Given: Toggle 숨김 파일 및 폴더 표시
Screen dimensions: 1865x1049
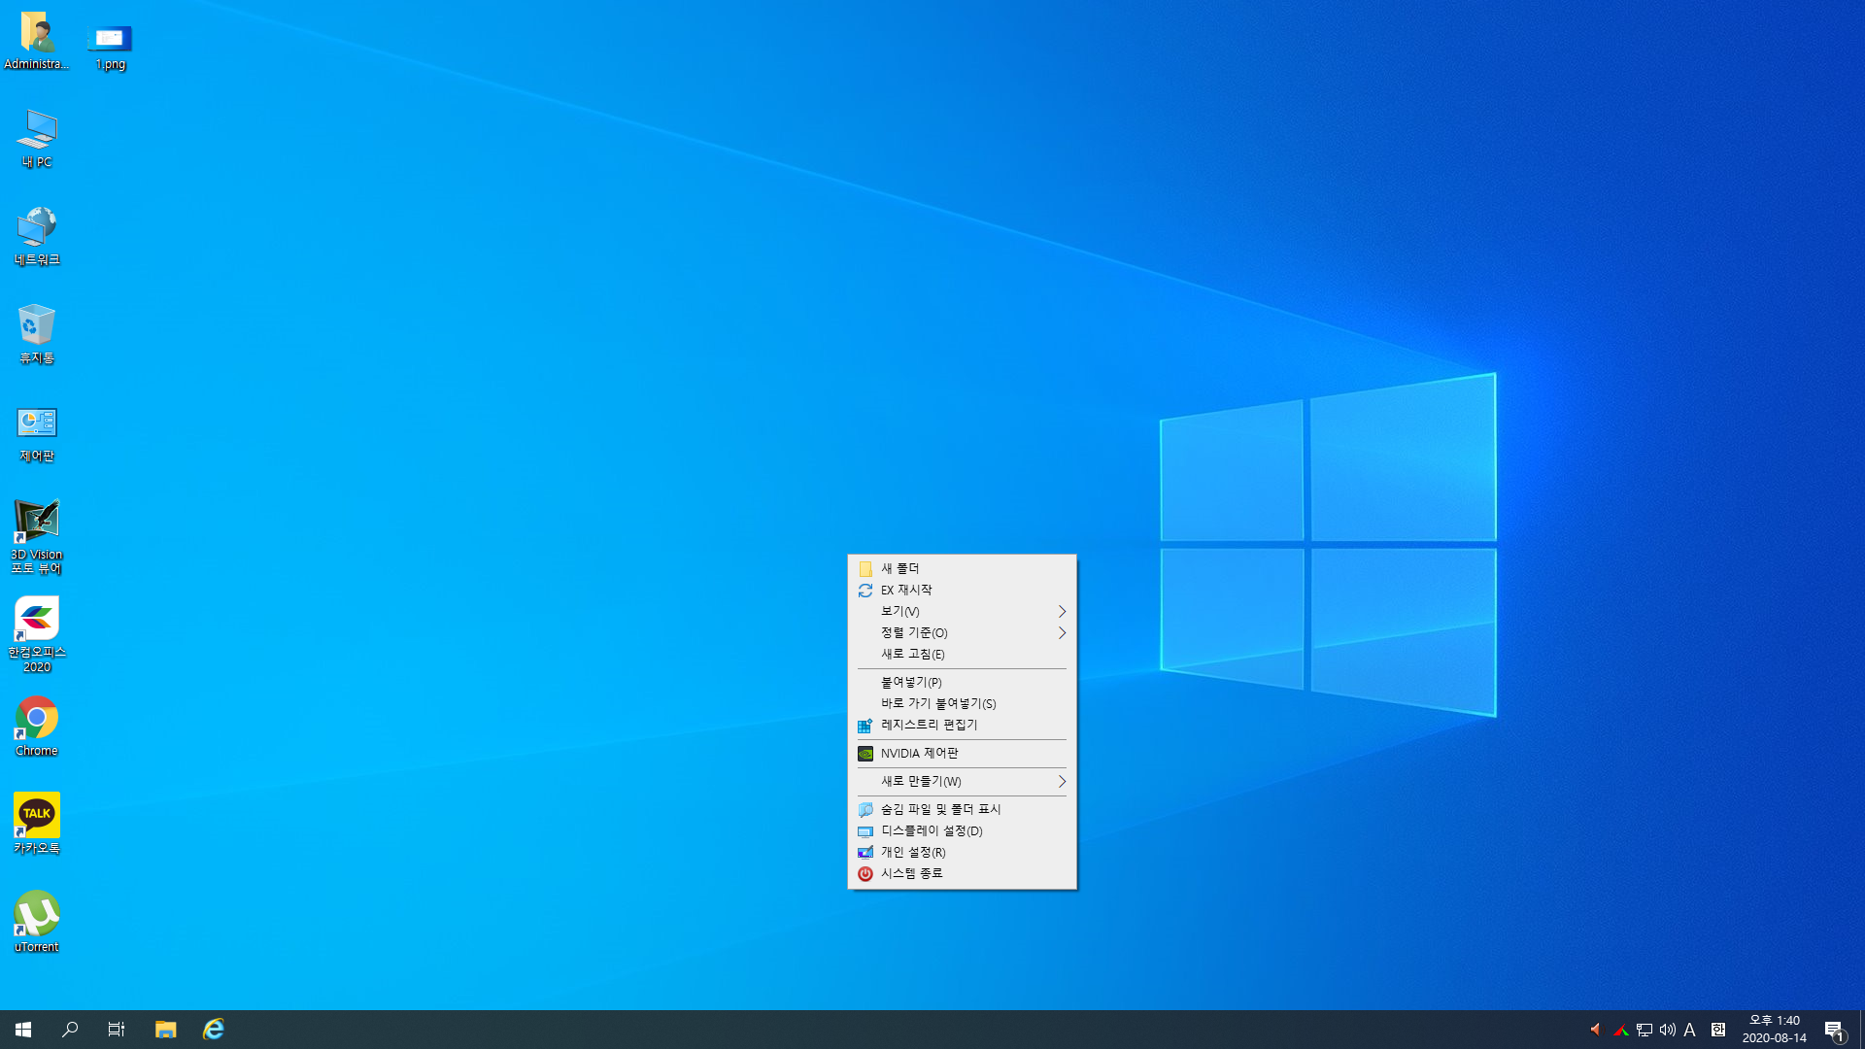Looking at the screenshot, I should 962,809.
